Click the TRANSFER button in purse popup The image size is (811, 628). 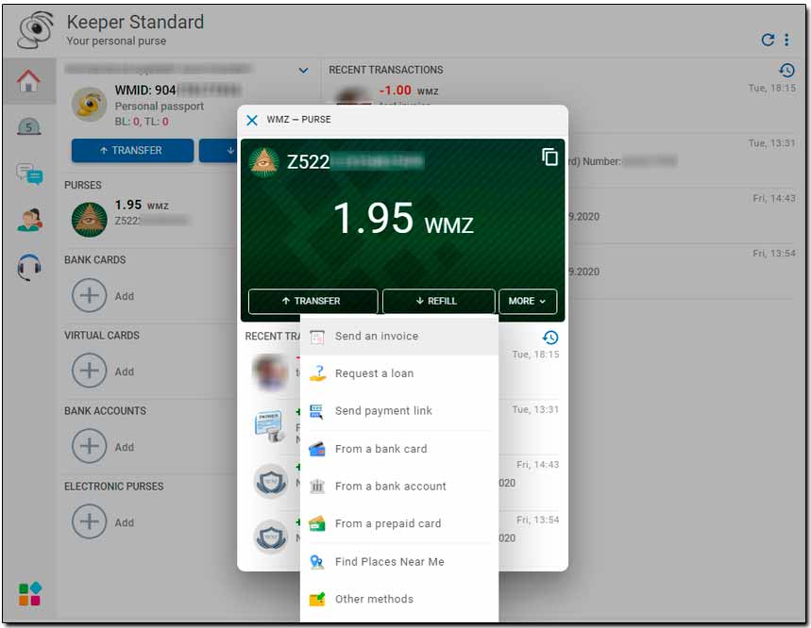(x=313, y=301)
